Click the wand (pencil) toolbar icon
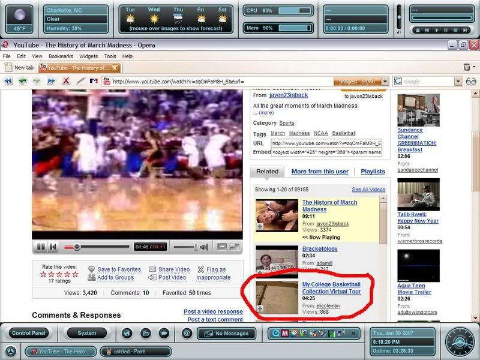 pos(80,81)
